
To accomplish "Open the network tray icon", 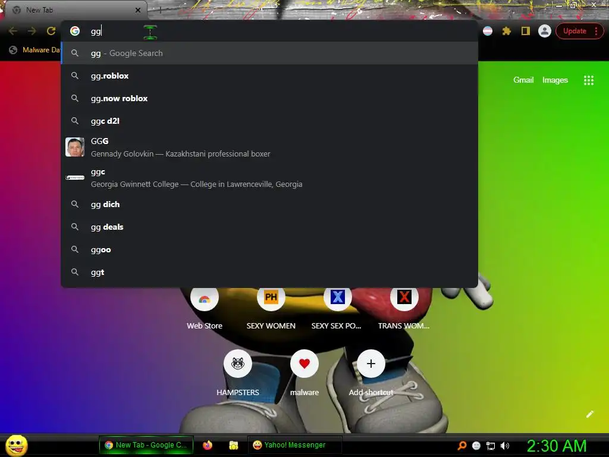I will 491,446.
